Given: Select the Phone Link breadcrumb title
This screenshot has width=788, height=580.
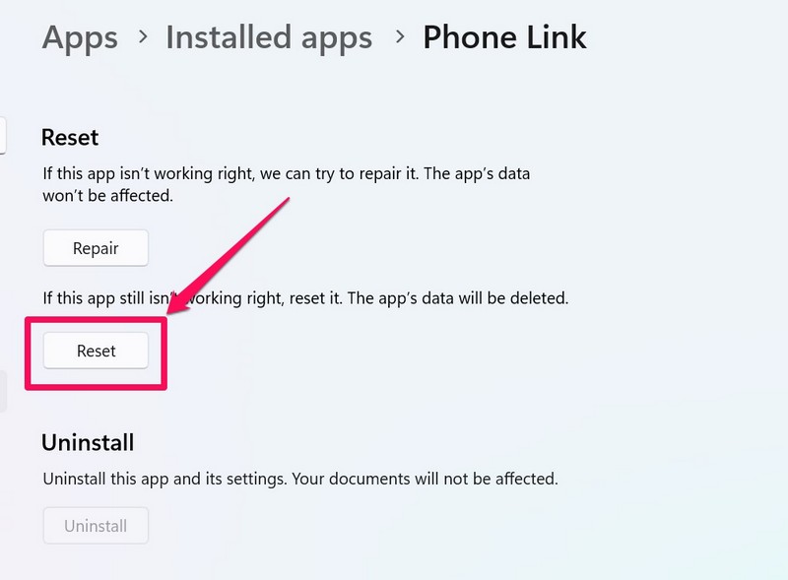Looking at the screenshot, I should point(504,37).
